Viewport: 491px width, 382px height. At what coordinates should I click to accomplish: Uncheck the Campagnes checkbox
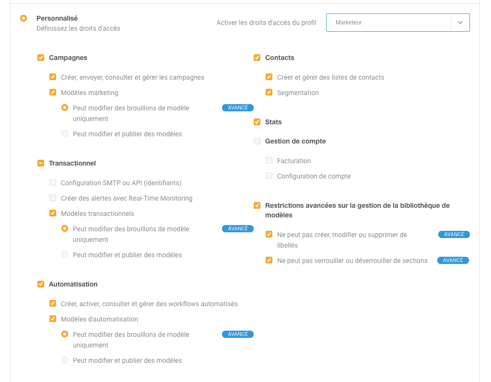tap(41, 58)
